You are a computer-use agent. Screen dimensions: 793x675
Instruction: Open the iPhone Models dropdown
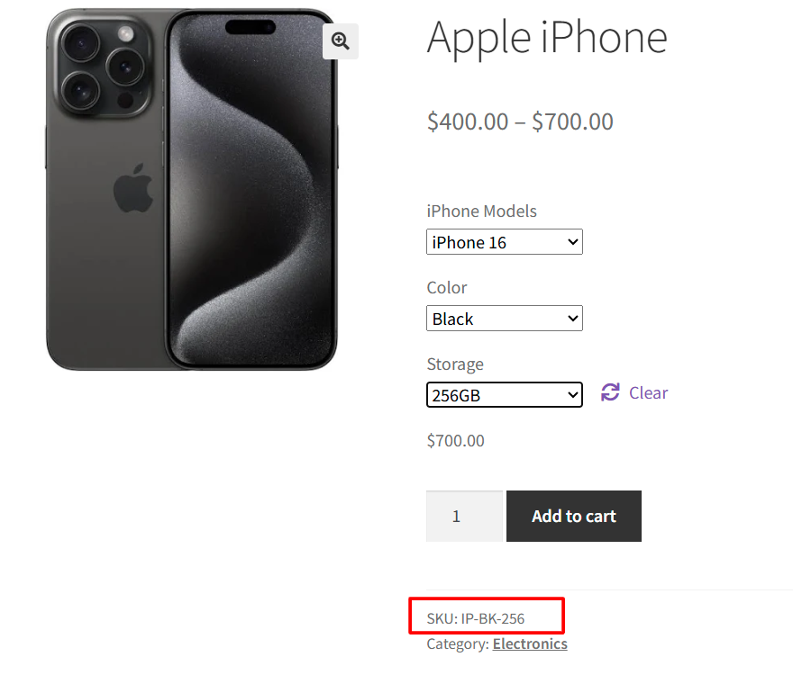pos(504,241)
